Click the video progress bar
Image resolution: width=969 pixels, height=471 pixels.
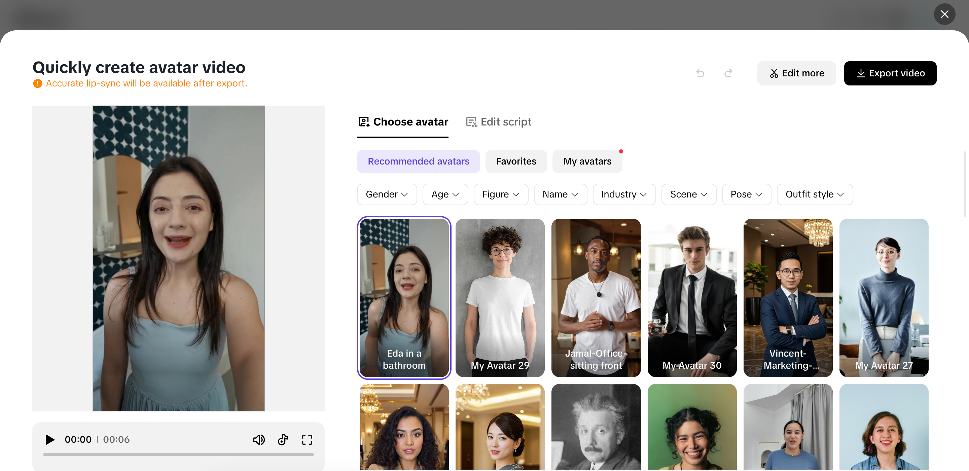(x=178, y=455)
